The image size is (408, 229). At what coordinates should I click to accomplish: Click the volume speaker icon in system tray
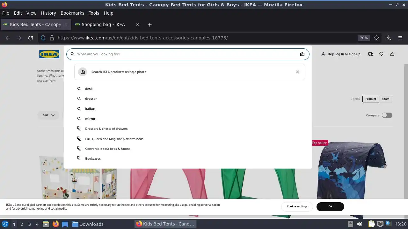pos(360,224)
